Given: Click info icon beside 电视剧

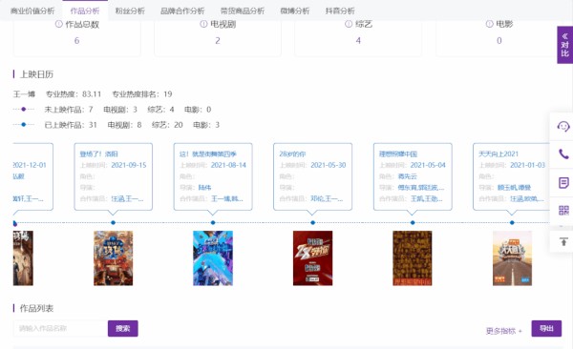Looking at the screenshot, I should pos(203,24).
